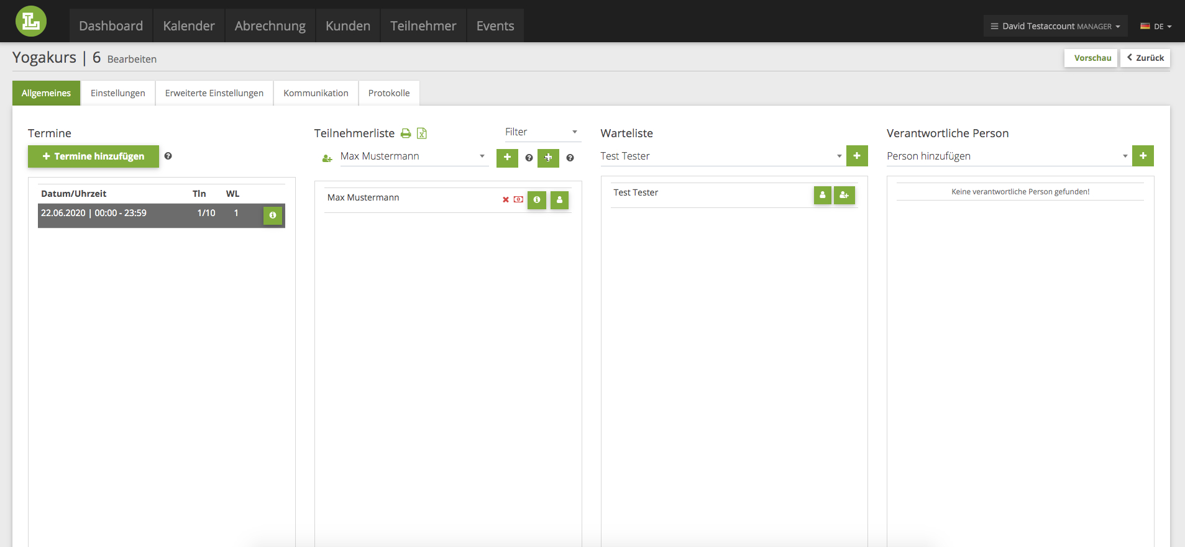Click the Teilnehmerliste plus button between the two help icons
The width and height of the screenshot is (1185, 547).
548,158
